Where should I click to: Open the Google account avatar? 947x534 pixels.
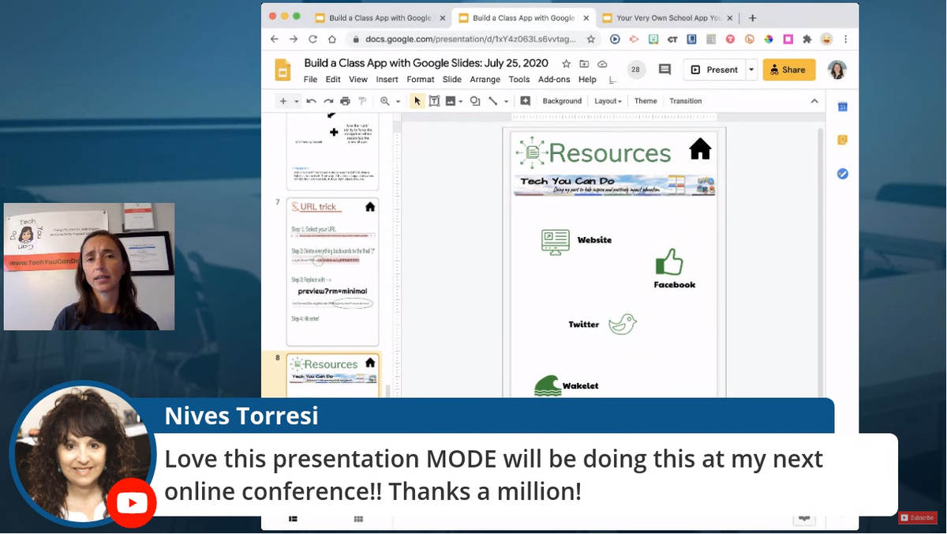[x=837, y=70]
